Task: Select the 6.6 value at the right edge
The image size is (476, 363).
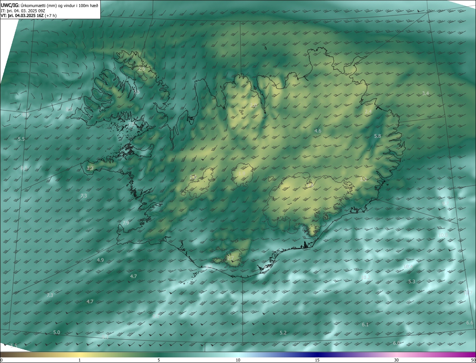Action: [470, 323]
